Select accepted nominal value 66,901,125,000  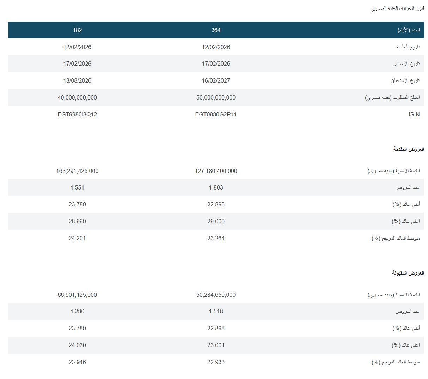[x=77, y=295]
